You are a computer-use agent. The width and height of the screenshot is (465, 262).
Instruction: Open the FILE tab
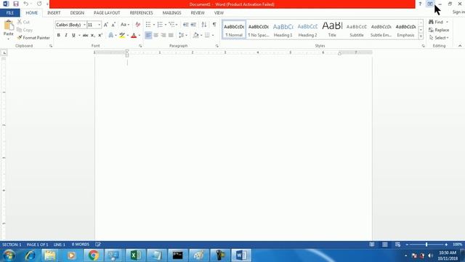coord(9,13)
